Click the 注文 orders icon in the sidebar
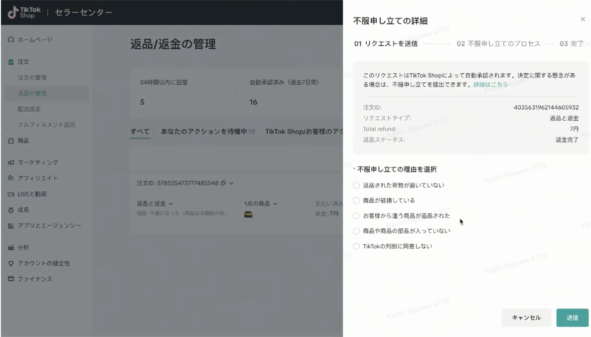This screenshot has width=591, height=337. point(11,62)
